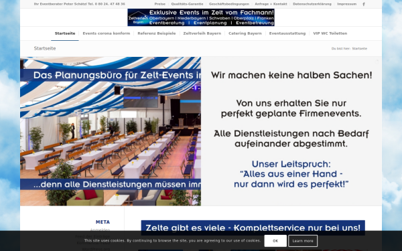
Task: Open Events corona konform menu
Action: coord(107,33)
